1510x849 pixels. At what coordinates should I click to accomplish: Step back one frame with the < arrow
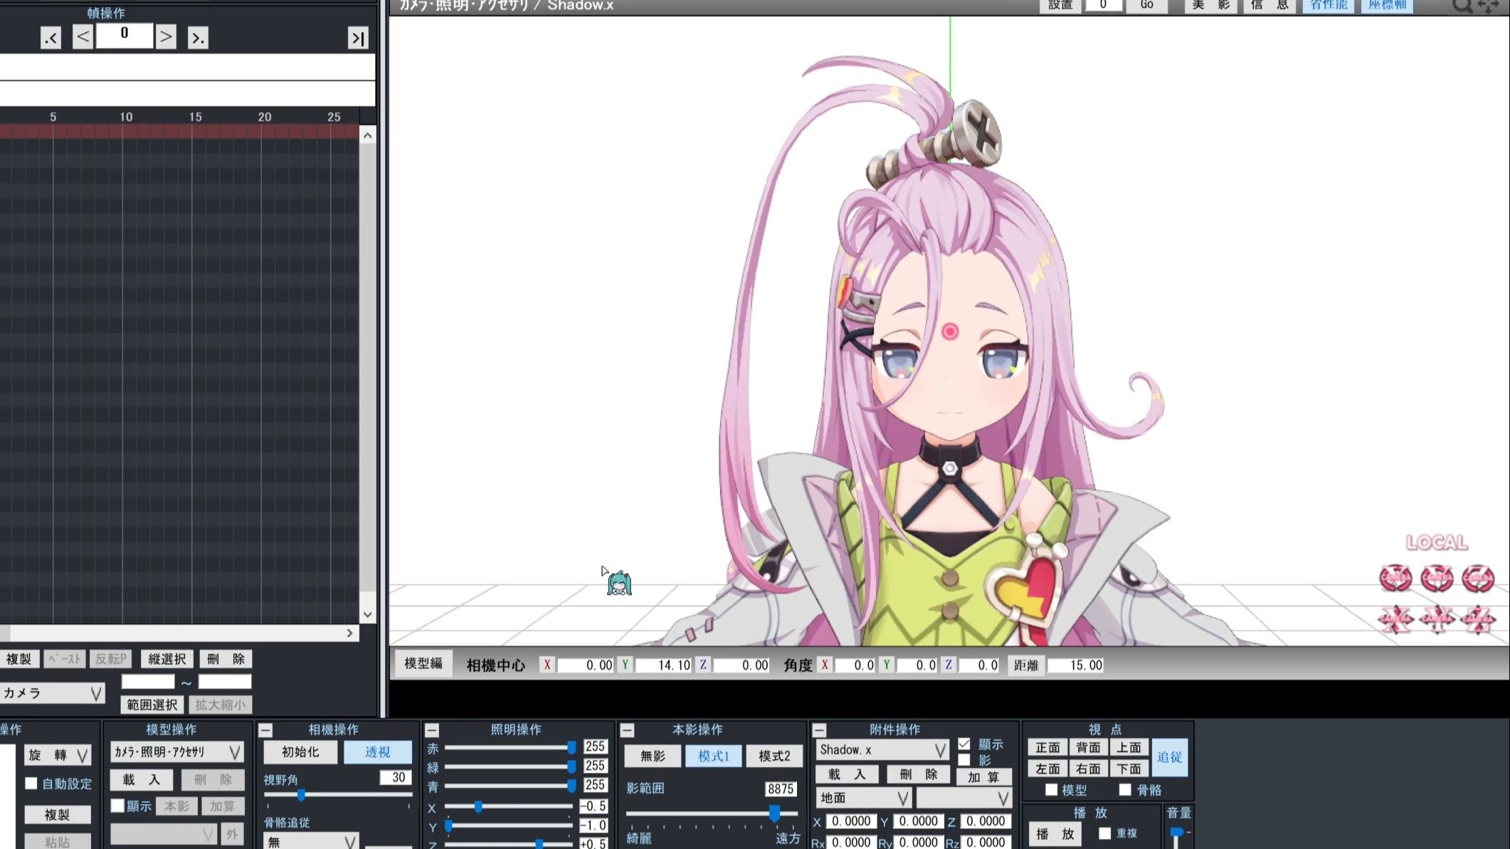(x=83, y=37)
